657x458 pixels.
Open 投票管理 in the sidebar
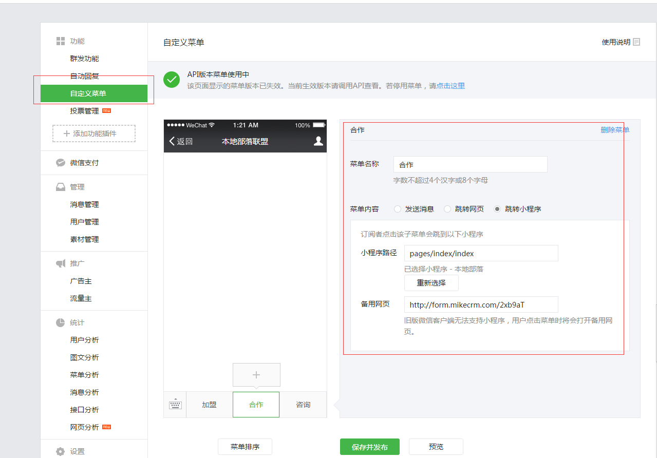[85, 111]
